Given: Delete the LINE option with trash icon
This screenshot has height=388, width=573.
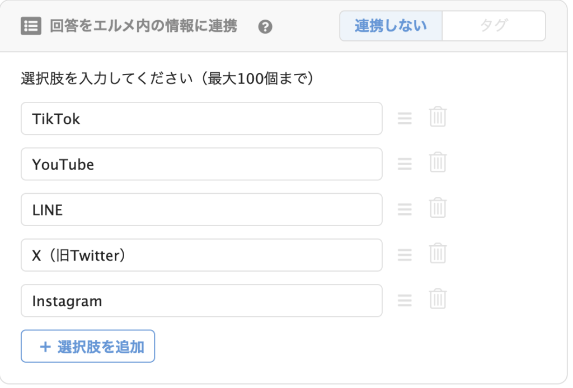Looking at the screenshot, I should [x=438, y=208].
